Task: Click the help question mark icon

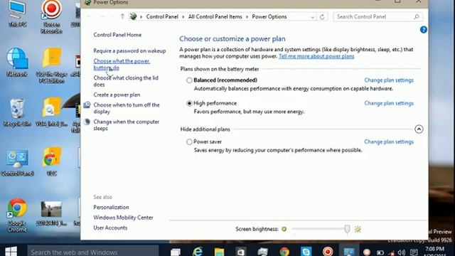Action: (x=424, y=30)
